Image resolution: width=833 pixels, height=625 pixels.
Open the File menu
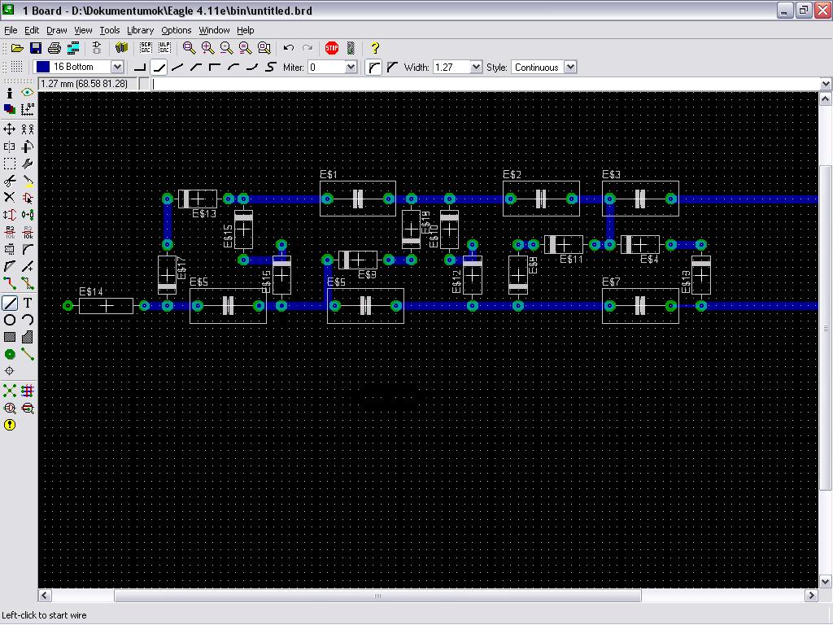click(11, 30)
